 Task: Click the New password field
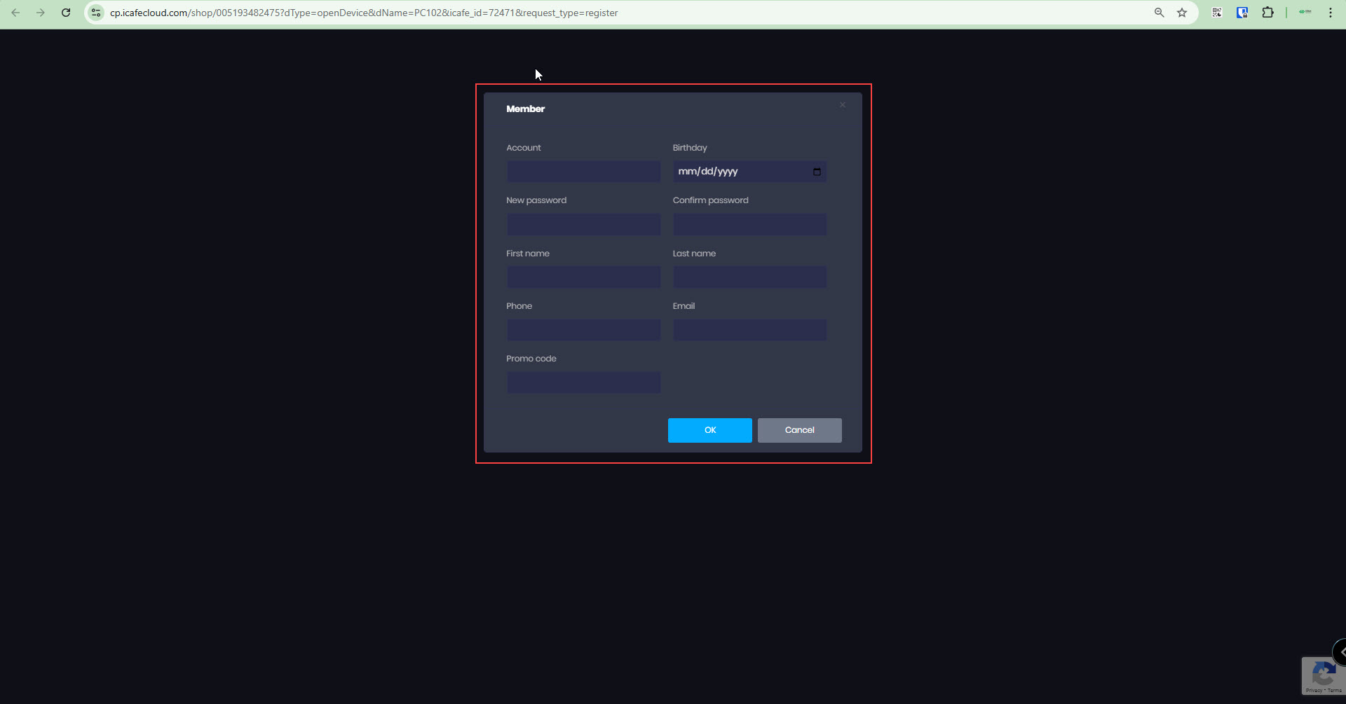(x=583, y=224)
